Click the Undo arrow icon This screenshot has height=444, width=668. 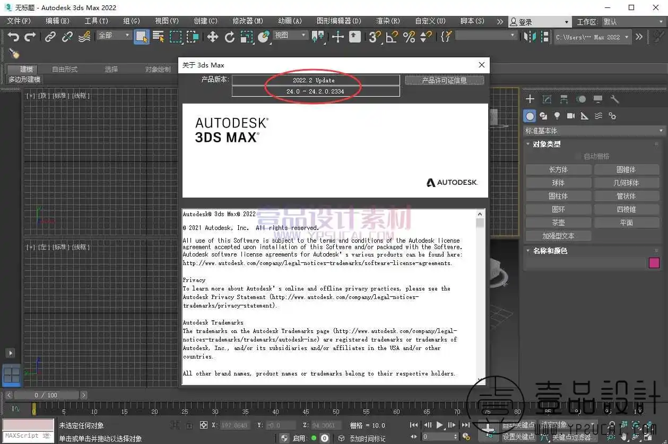(13, 37)
